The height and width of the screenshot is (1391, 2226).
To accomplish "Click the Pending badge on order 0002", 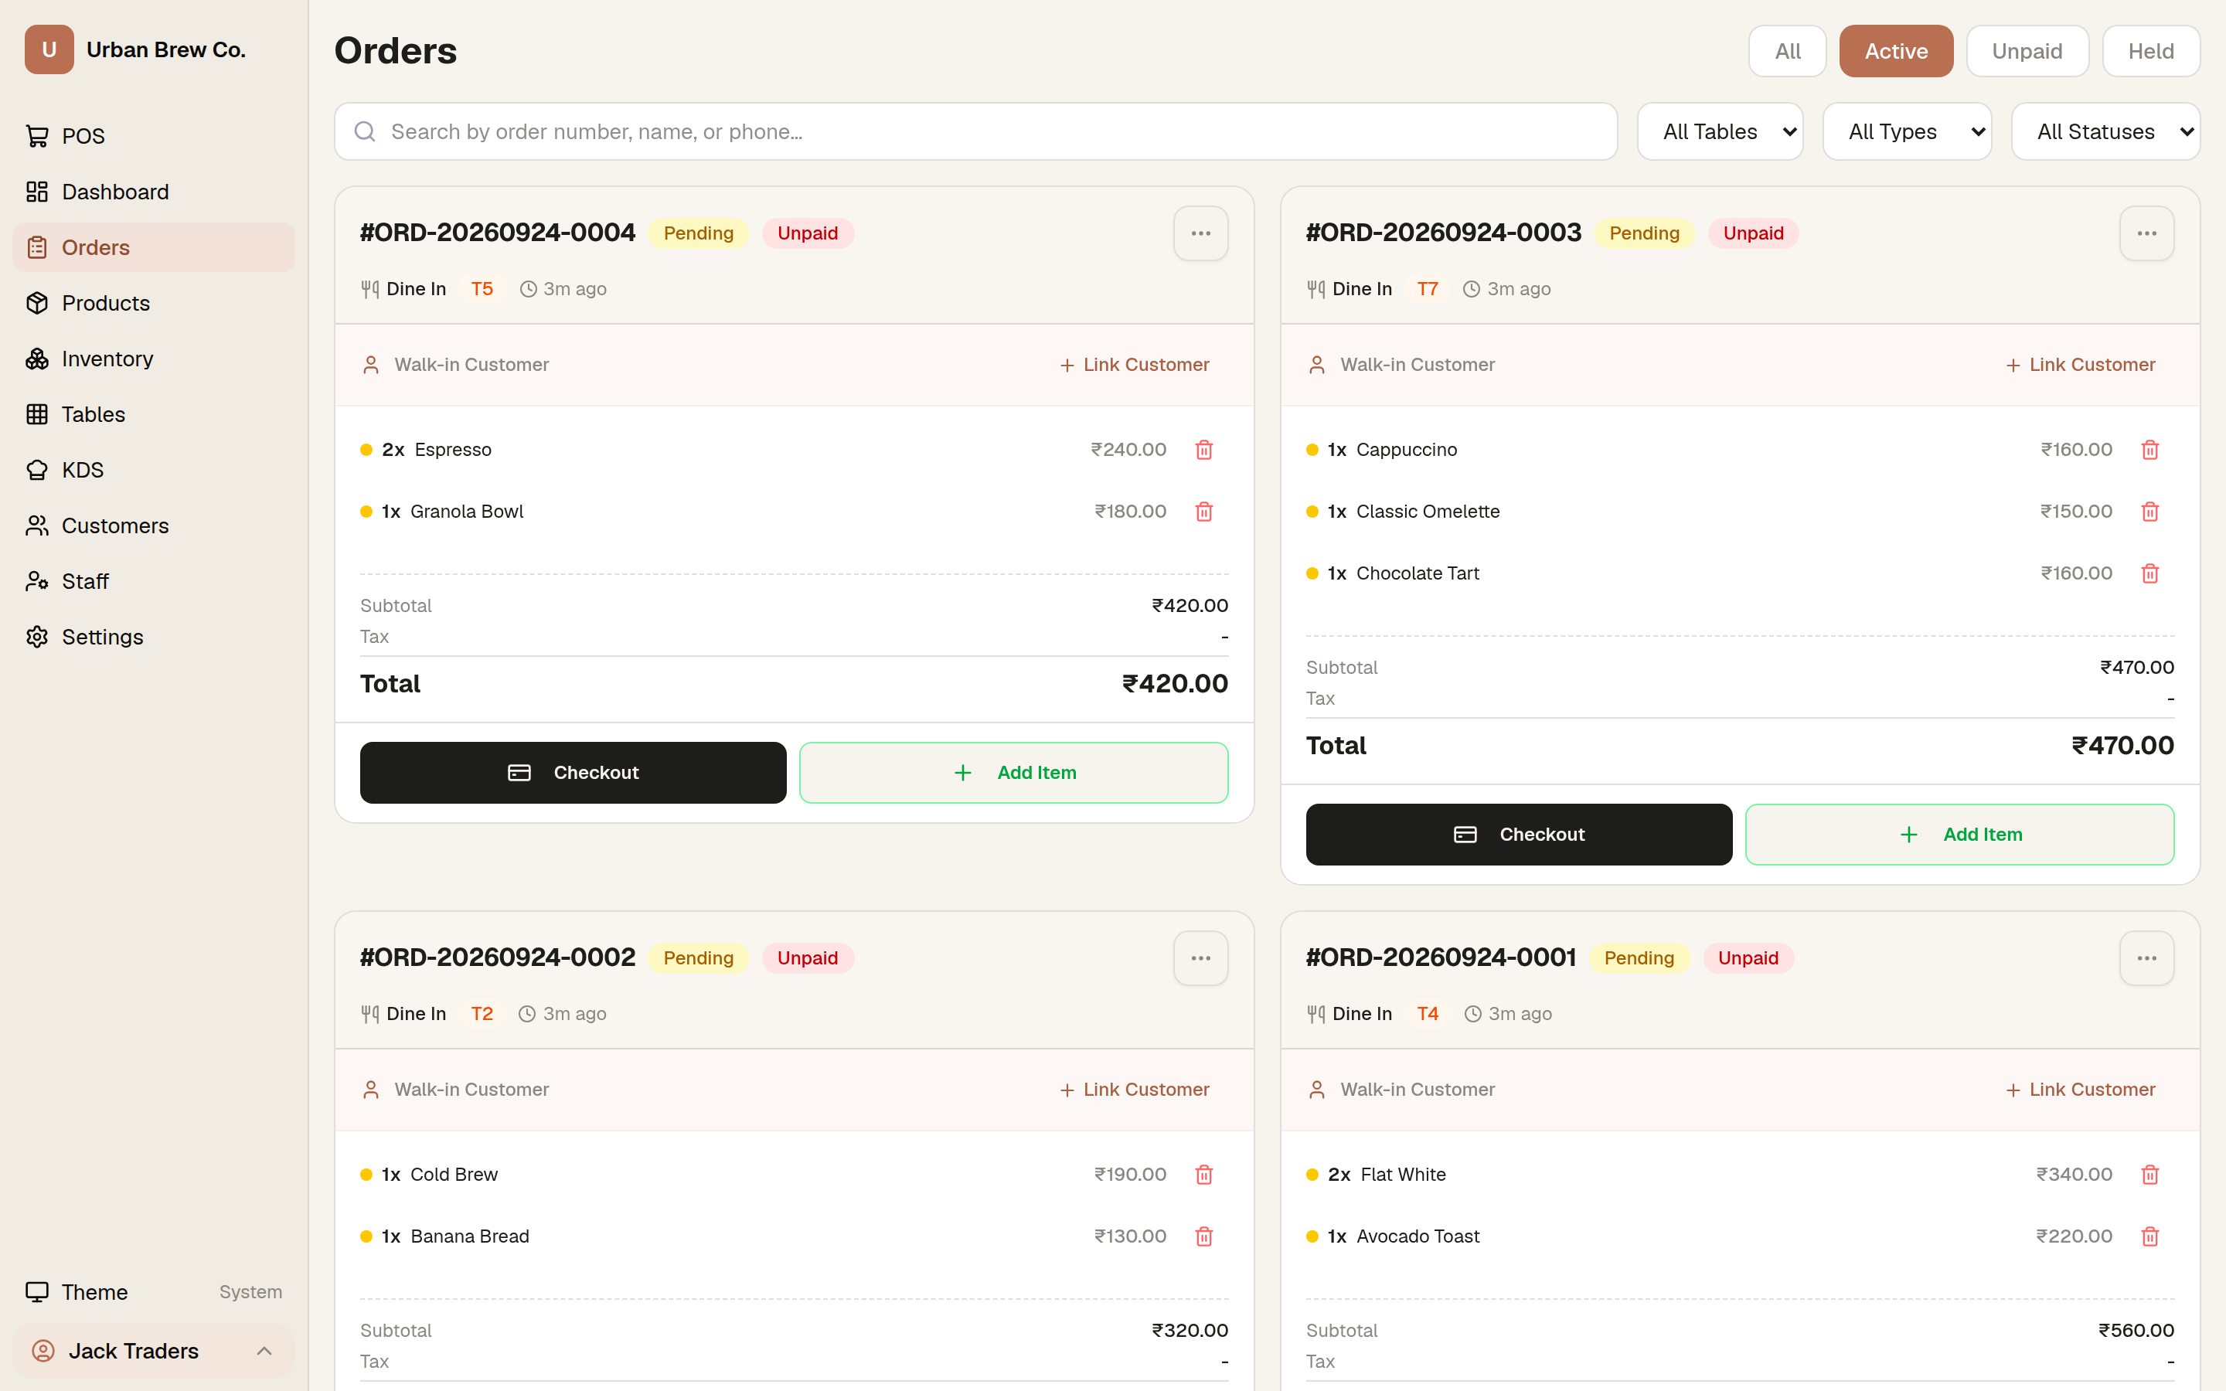I will (698, 958).
